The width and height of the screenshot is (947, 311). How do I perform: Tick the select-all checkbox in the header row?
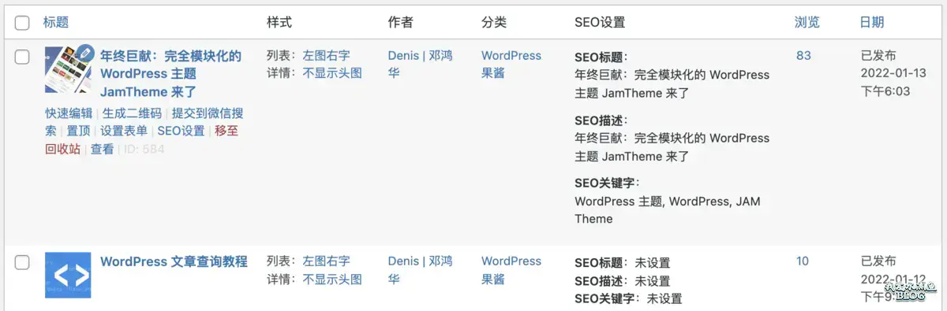pyautogui.click(x=22, y=22)
